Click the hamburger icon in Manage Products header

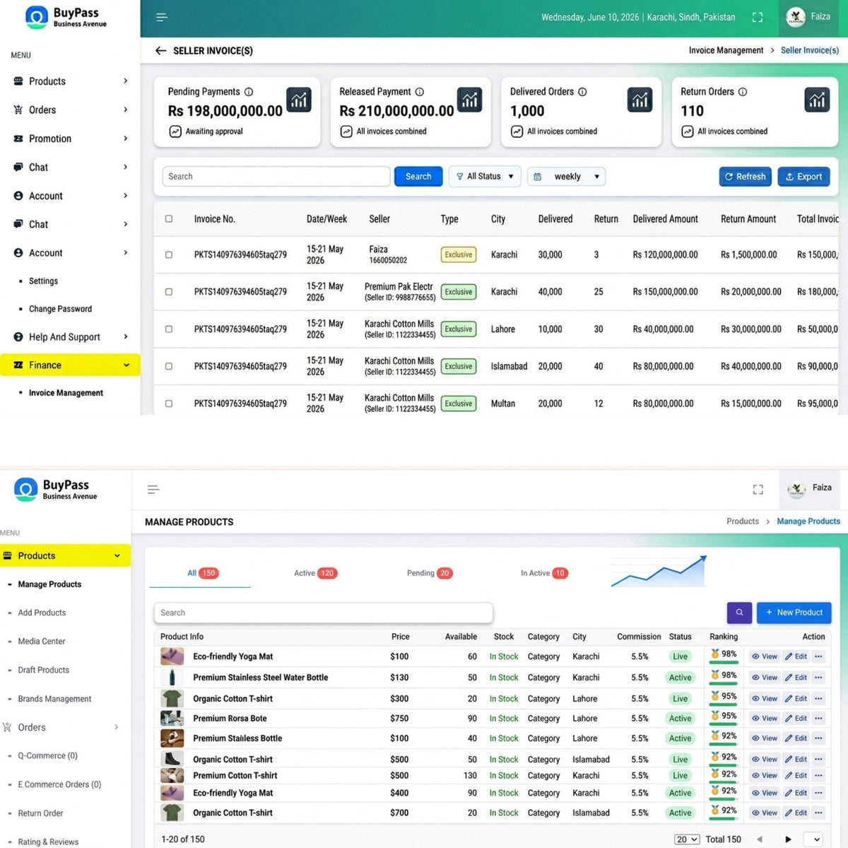pos(153,489)
